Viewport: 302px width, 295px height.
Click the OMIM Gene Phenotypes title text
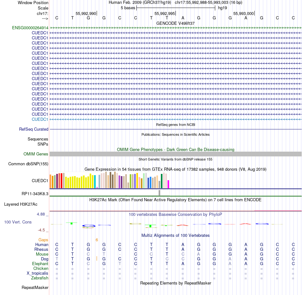point(175,150)
